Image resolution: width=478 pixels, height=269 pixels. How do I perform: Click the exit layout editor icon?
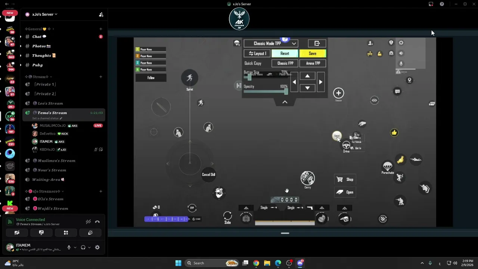click(317, 43)
